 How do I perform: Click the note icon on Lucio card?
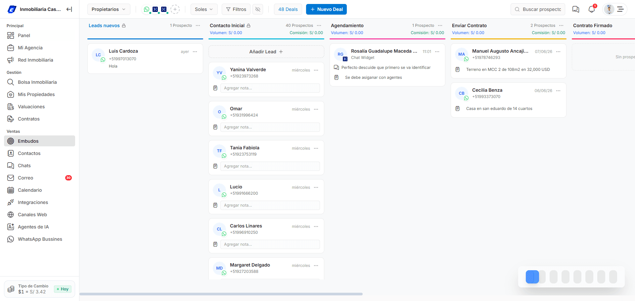click(x=215, y=205)
